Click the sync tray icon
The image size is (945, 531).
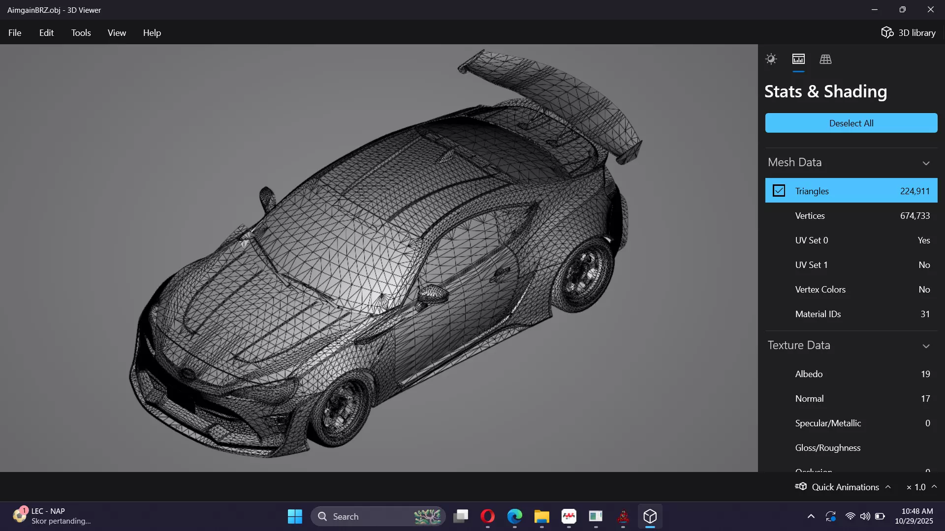831,516
